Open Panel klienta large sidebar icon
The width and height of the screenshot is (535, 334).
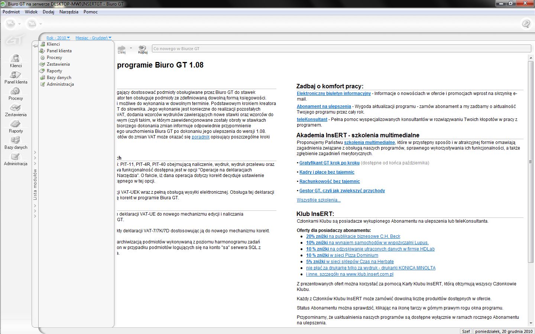click(x=16, y=77)
